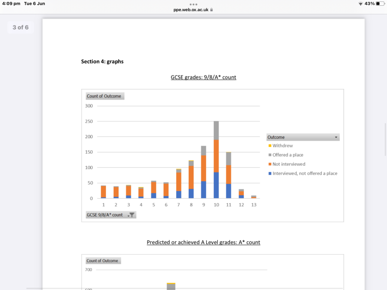Click Count of Outcome button in GCSE chart
Screen dimensions: 387x290
click(x=104, y=96)
